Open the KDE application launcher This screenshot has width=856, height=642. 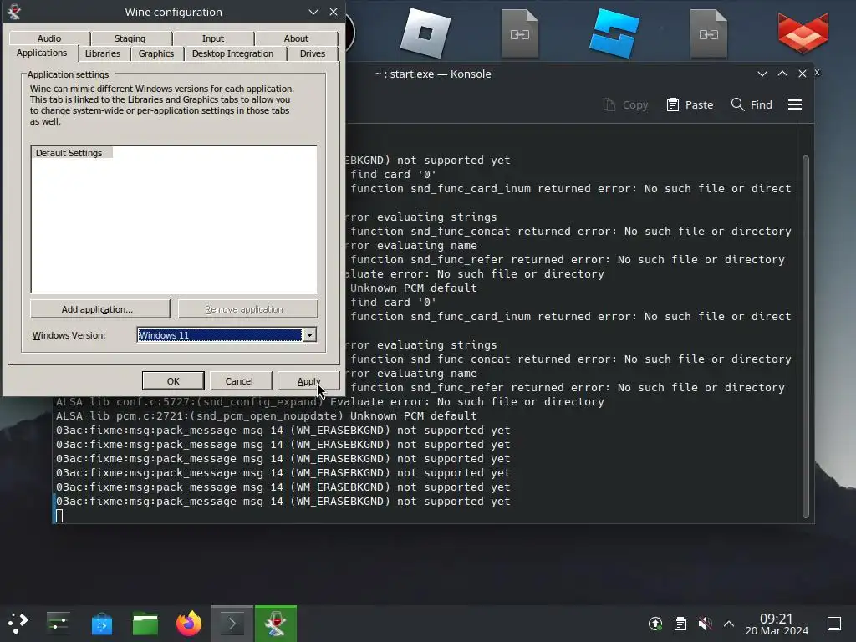pyautogui.click(x=18, y=623)
